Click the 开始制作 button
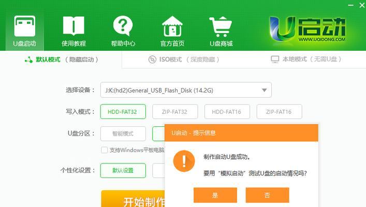Screen dimensions: 366x207 (133, 199)
